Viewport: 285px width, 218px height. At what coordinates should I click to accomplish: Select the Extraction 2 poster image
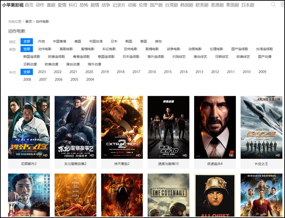point(122,127)
